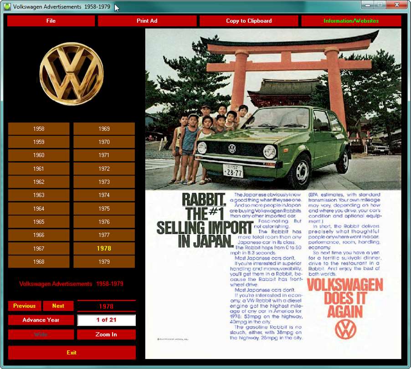
Task: Open the File menu
Action: tap(51, 21)
